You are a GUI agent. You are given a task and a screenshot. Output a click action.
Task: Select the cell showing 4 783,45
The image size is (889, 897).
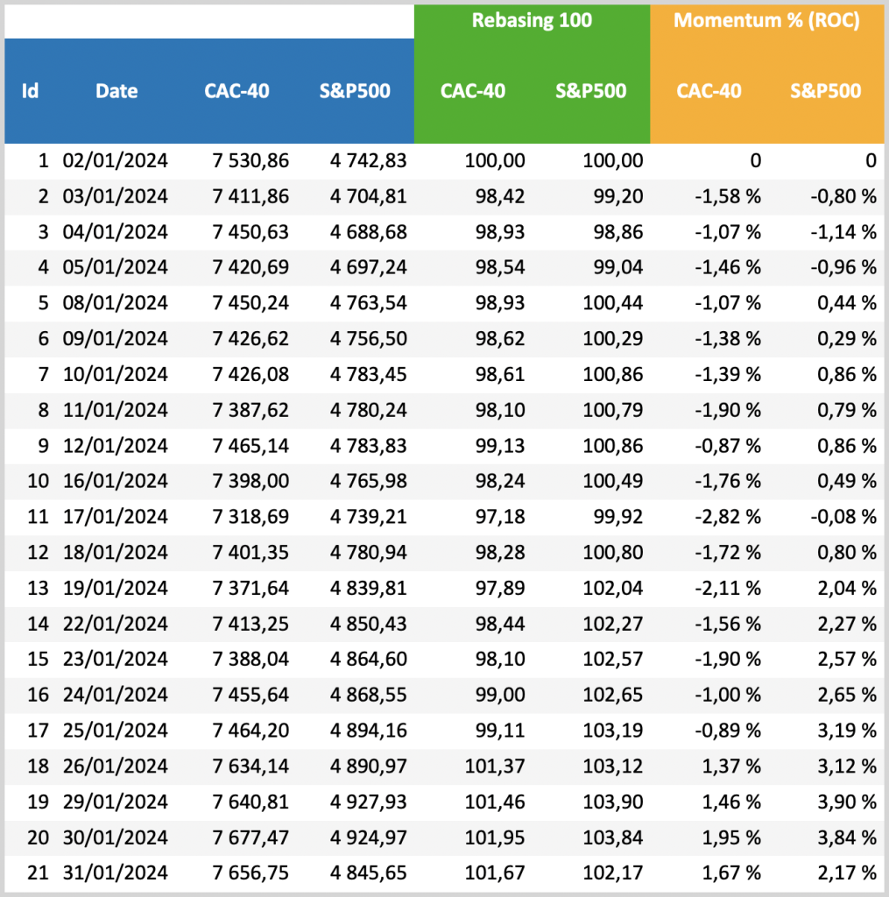pos(369,375)
